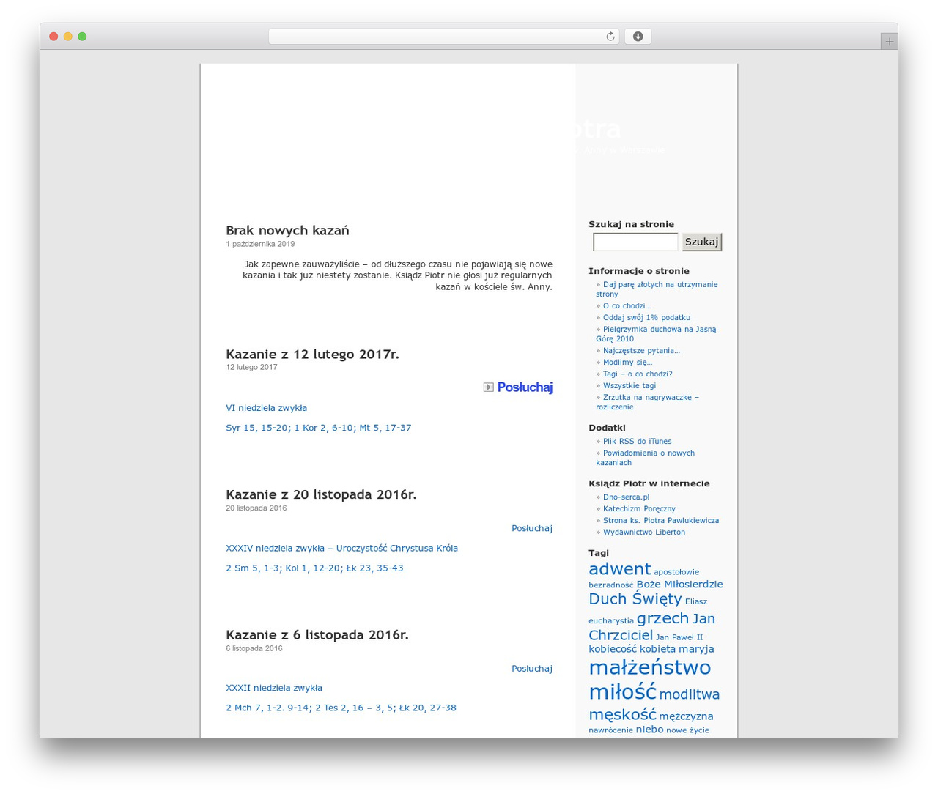Open 'Katechizm Poręczny' link

click(639, 509)
